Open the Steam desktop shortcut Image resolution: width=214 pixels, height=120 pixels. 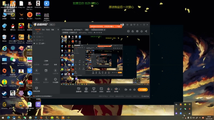[x=4, y=94]
